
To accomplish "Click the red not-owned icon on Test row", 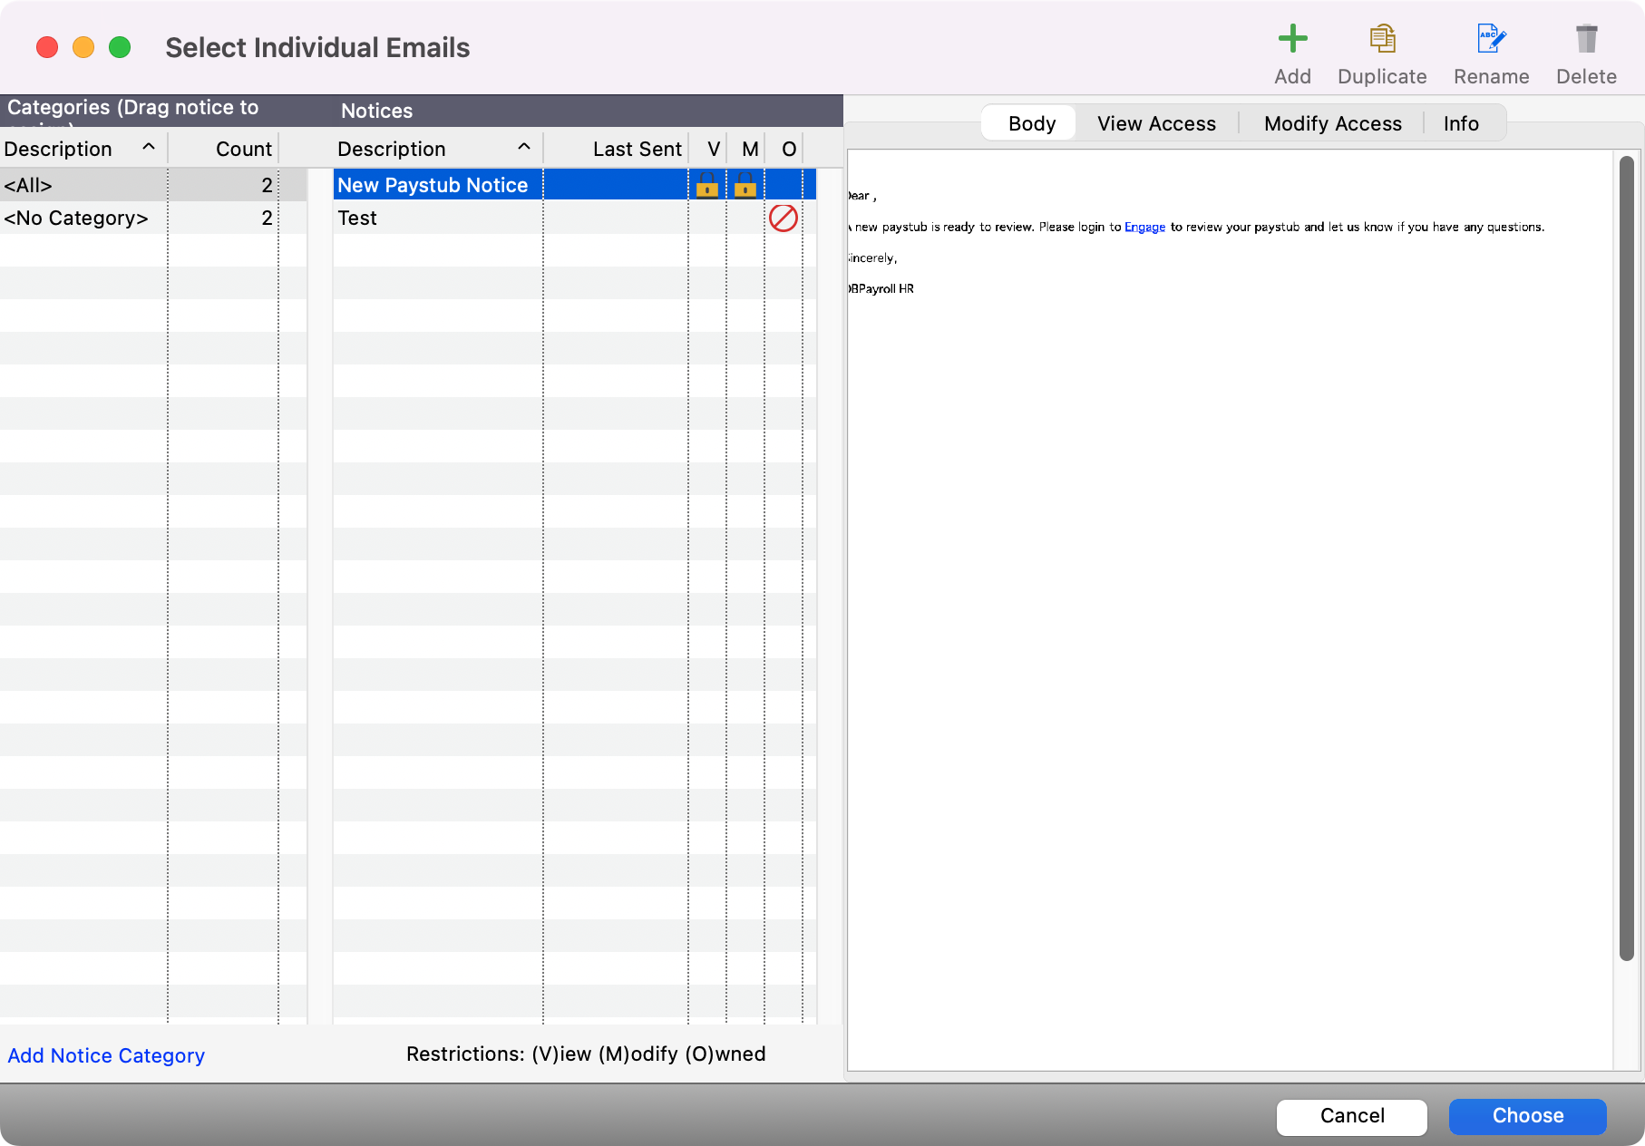I will (784, 219).
